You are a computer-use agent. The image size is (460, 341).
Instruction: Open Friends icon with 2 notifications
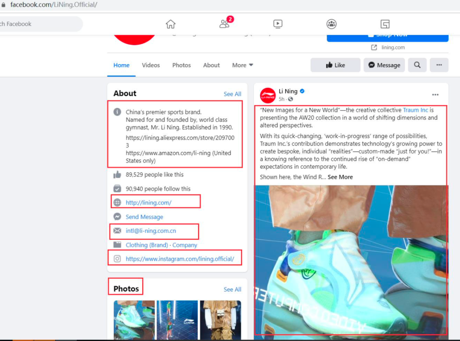pos(225,23)
